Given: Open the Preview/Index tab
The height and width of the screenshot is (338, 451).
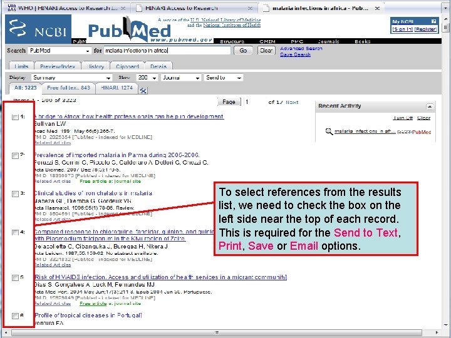Looking at the screenshot, I should tap(58, 66).
